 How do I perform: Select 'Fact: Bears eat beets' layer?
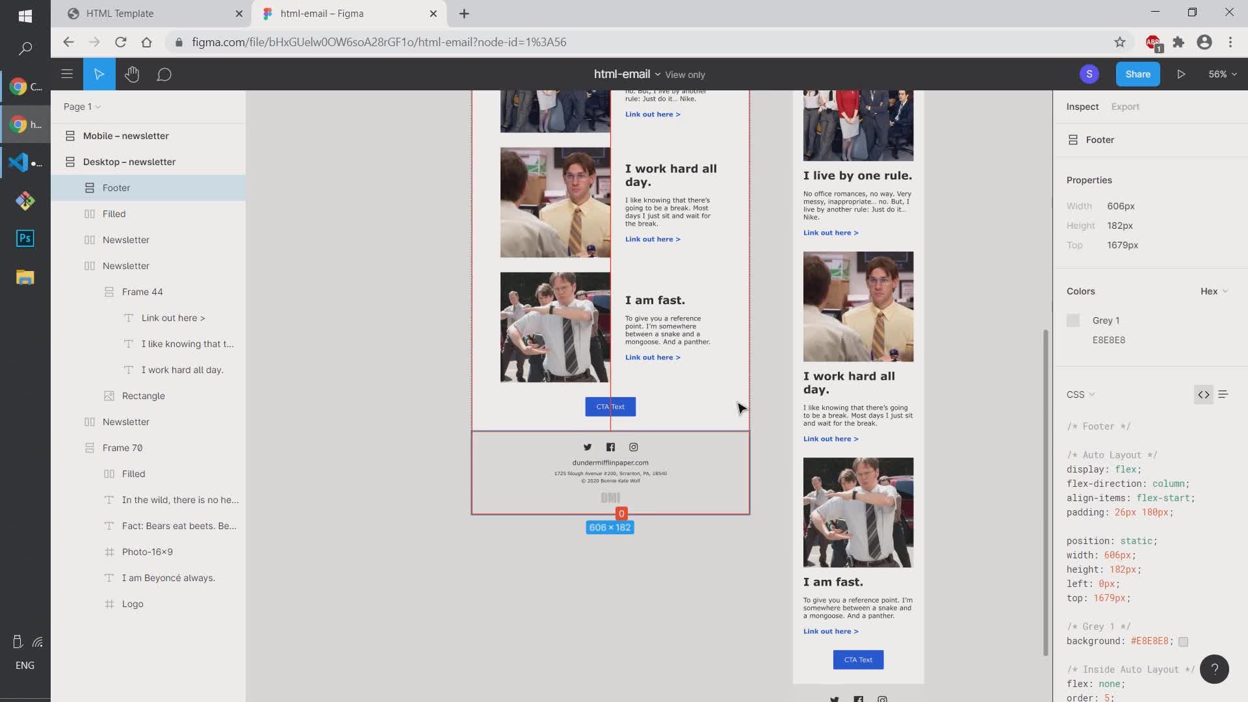point(148,526)
